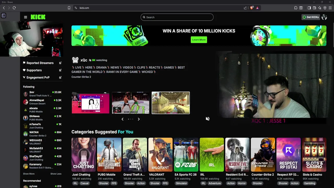Open the share page icon
Image resolution: width=334 pixels, height=188 pixels.
pyautogui.click(x=245, y=8)
